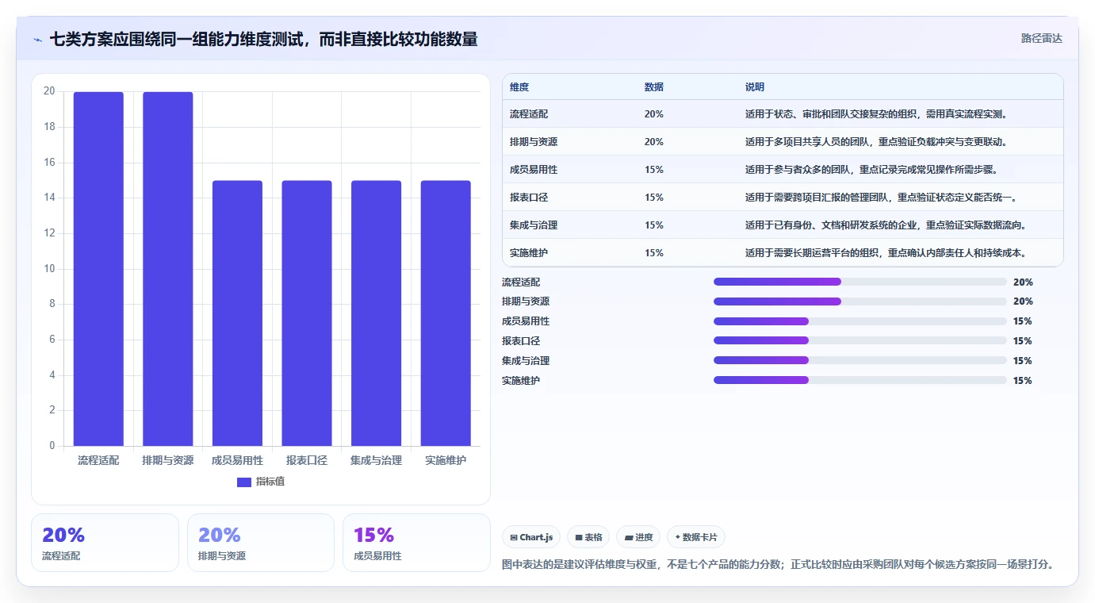Click the 排期与资源 progress bar at 20%
1095x603 pixels.
pos(860,301)
